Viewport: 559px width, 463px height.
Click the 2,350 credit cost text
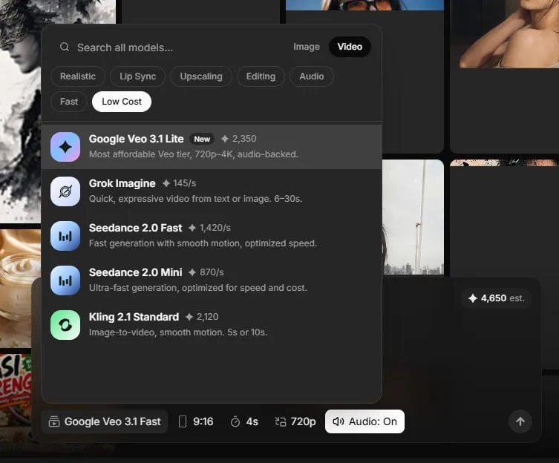point(243,139)
